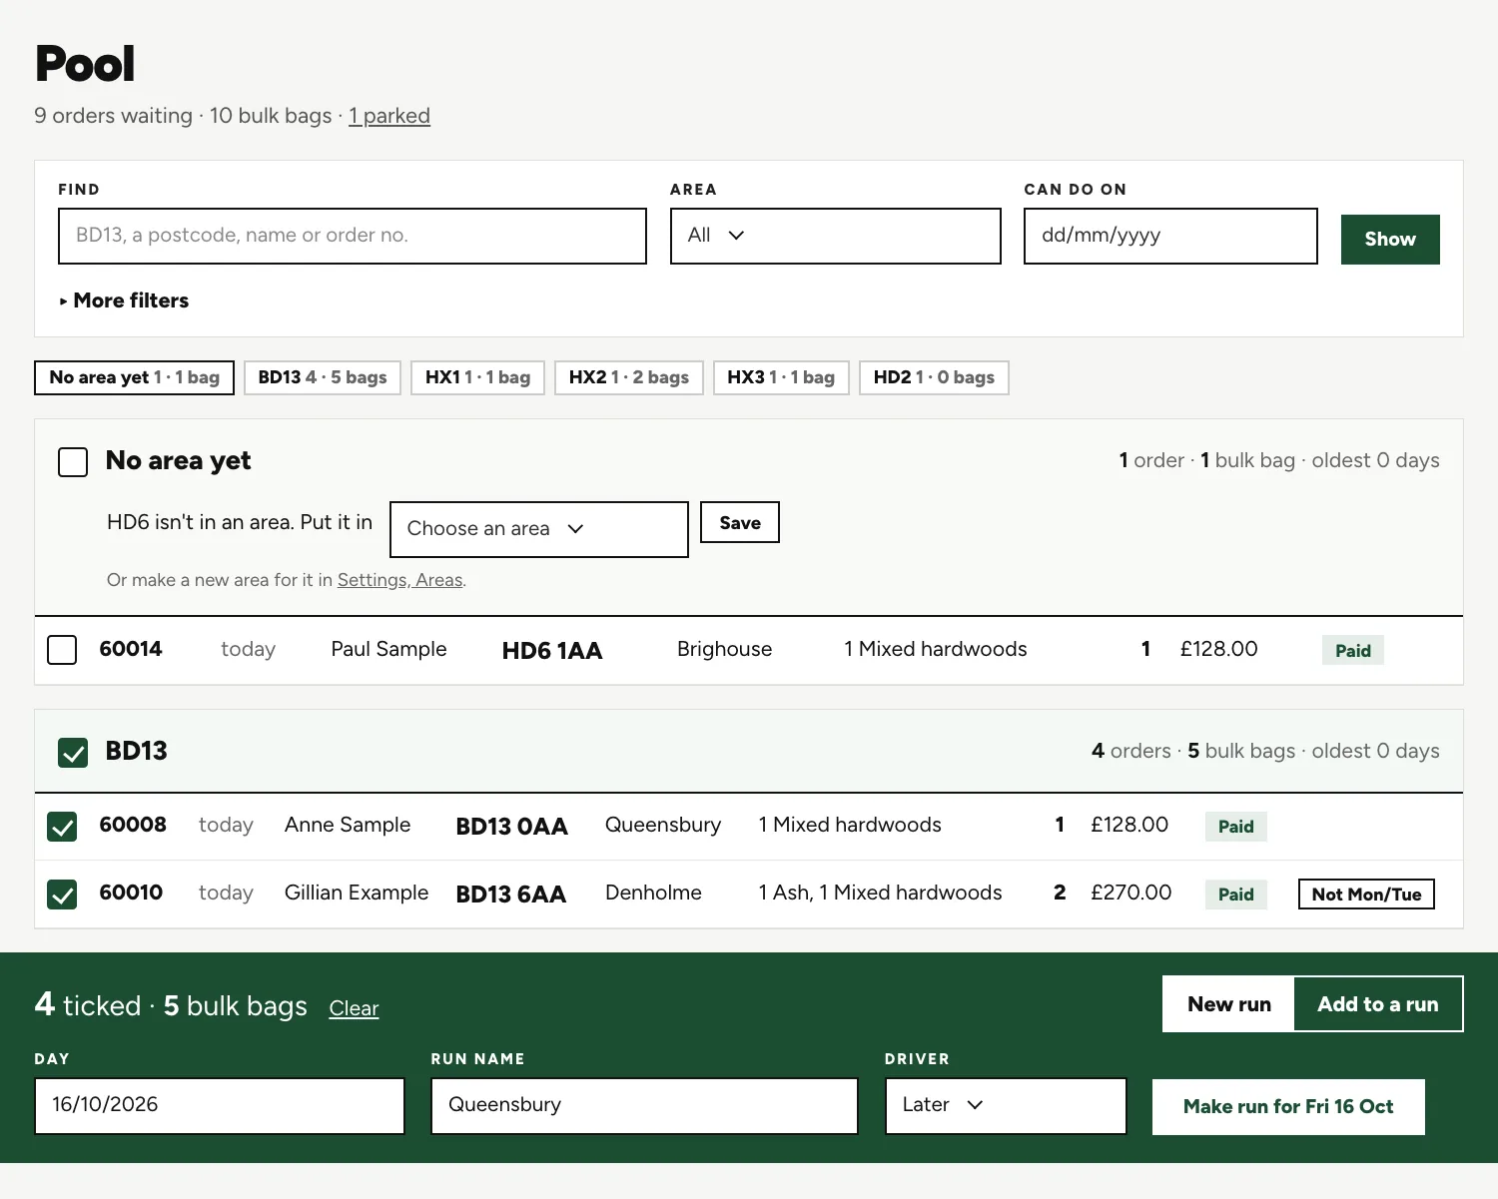Select the HX3 area chip
The image size is (1498, 1199).
point(781,377)
